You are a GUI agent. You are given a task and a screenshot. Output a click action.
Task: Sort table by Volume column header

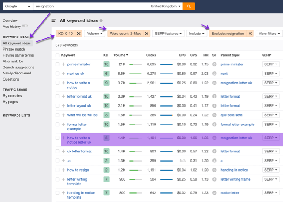121,55
